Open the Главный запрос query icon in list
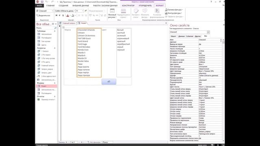The height and width of the screenshot is (146, 260). [39, 66]
